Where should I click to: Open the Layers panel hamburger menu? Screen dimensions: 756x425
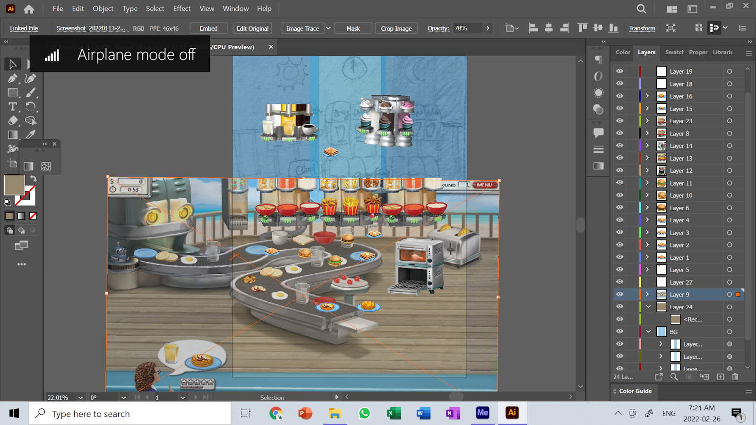coord(749,53)
